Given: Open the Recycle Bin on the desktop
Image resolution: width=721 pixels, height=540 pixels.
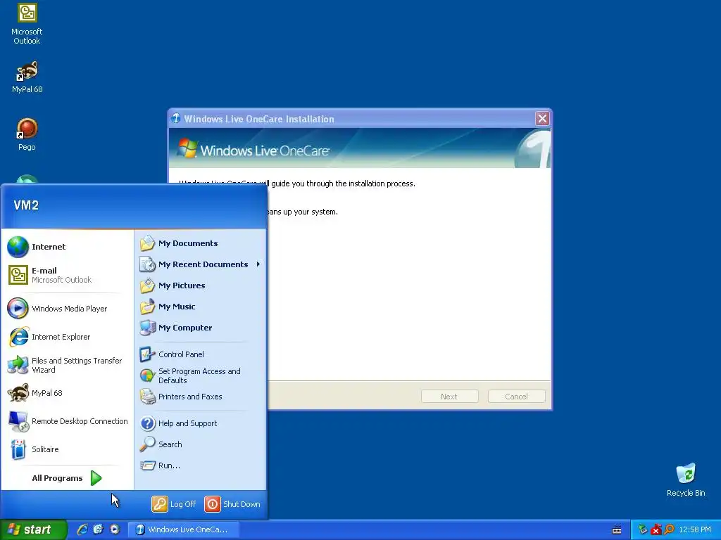Looking at the screenshot, I should point(686,480).
